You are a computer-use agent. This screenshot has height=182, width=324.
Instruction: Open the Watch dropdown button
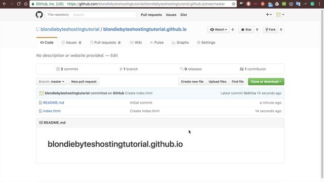(x=218, y=29)
